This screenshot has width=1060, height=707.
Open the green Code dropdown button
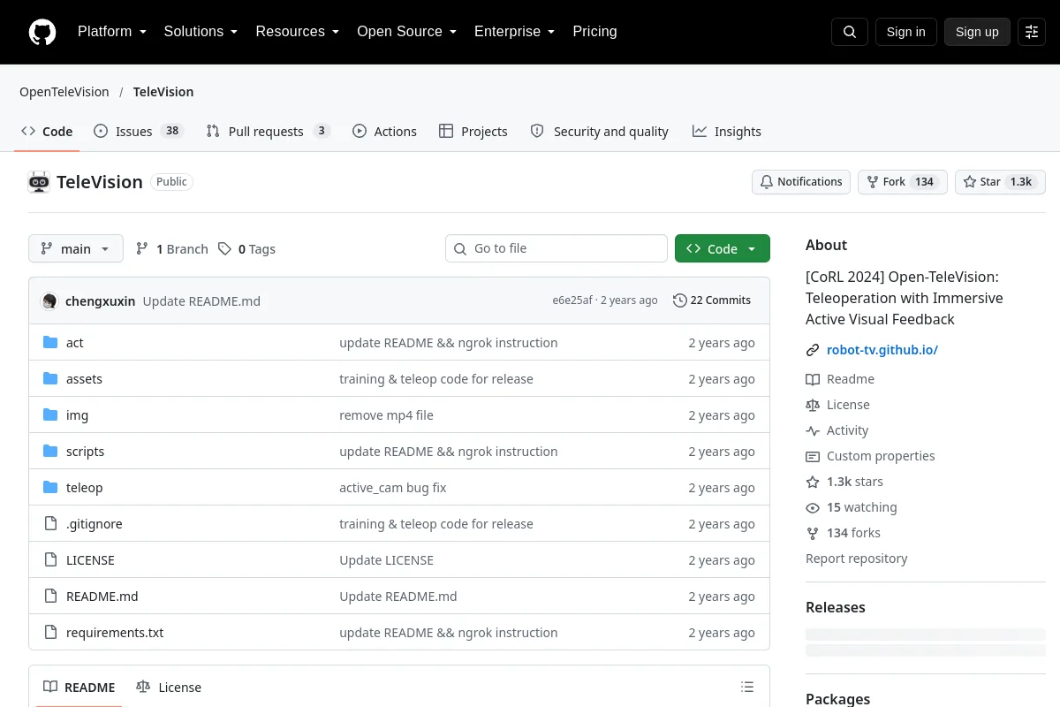coord(723,249)
